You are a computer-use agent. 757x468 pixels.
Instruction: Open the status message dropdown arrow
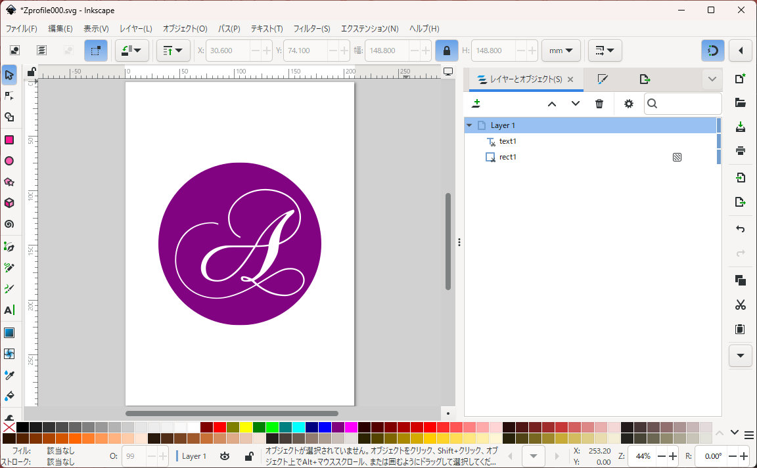coord(534,456)
